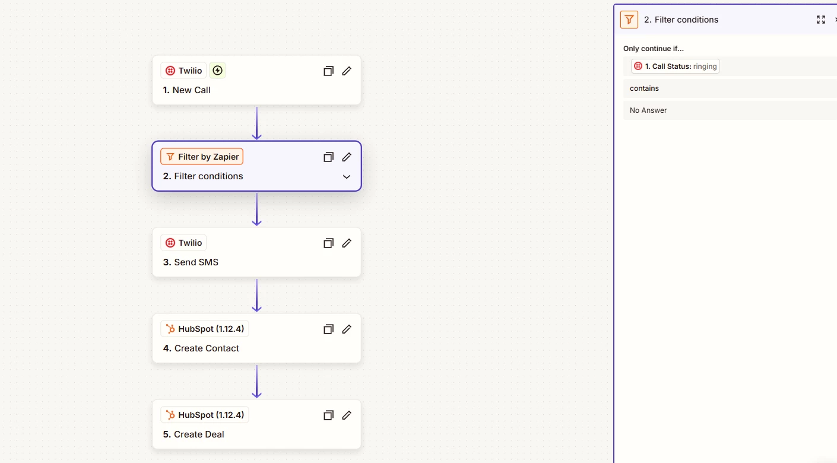Select the '2. Filter conditions' step title
The height and width of the screenshot is (463, 837).
pyautogui.click(x=203, y=176)
